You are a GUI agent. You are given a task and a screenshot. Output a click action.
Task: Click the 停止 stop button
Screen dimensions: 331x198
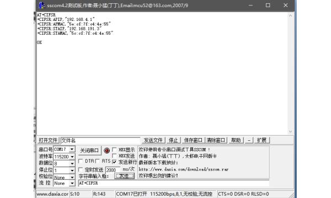[x=173, y=140]
